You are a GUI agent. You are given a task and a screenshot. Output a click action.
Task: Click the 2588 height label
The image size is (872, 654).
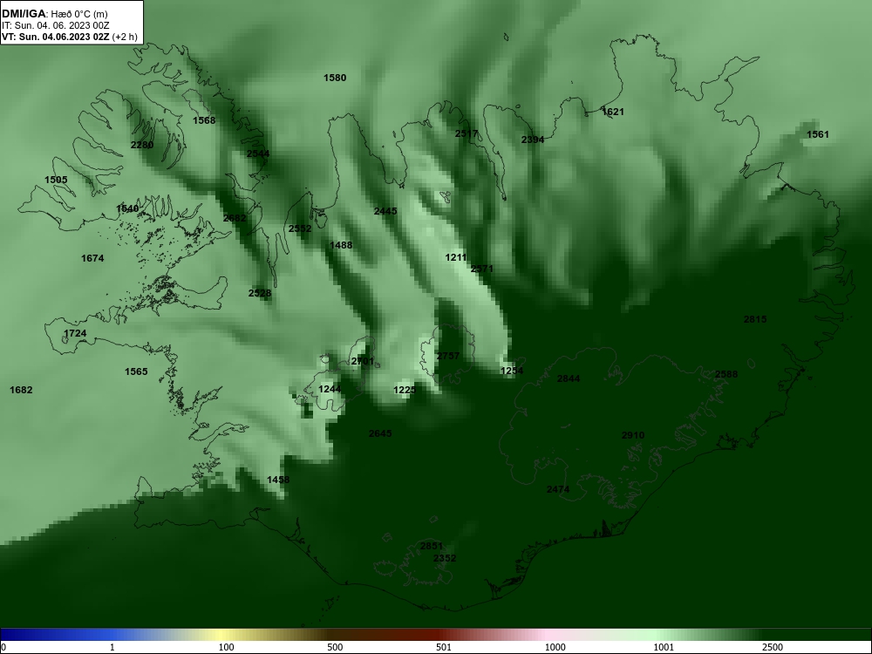click(x=726, y=375)
